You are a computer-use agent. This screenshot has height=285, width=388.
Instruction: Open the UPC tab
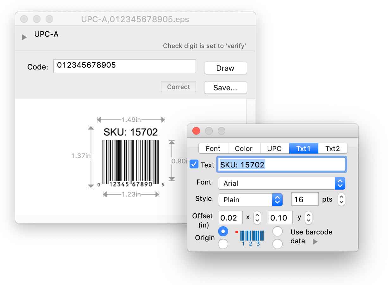(x=275, y=148)
